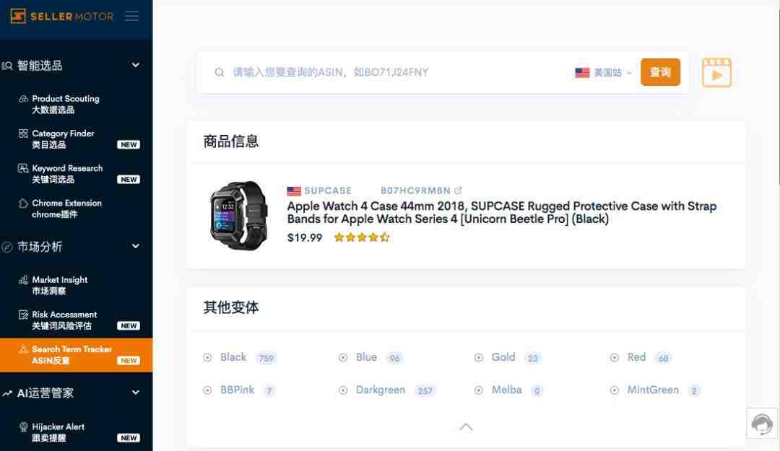Click the Product Scouting sidebar icon
The image size is (780, 451).
(x=23, y=99)
